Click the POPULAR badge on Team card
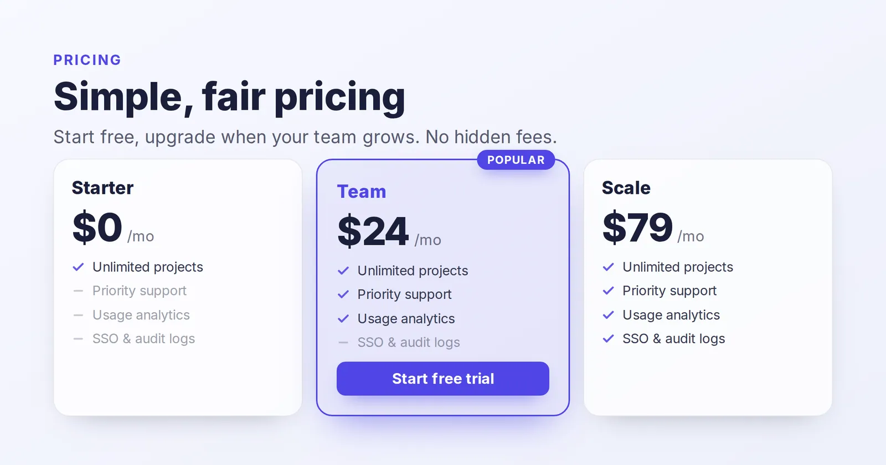The width and height of the screenshot is (886, 465). click(x=516, y=160)
